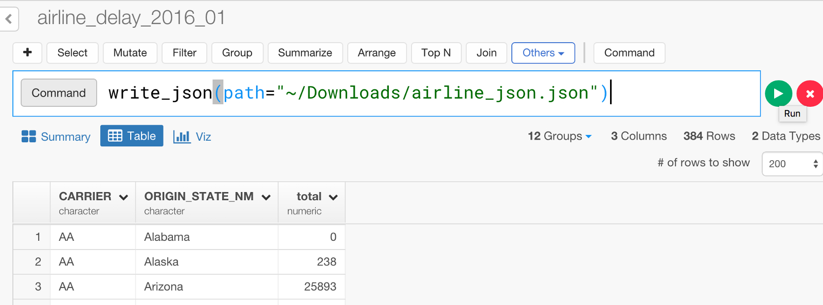Select the AA carrier cell in Alaska row
This screenshot has height=305, width=823.
[93, 262]
